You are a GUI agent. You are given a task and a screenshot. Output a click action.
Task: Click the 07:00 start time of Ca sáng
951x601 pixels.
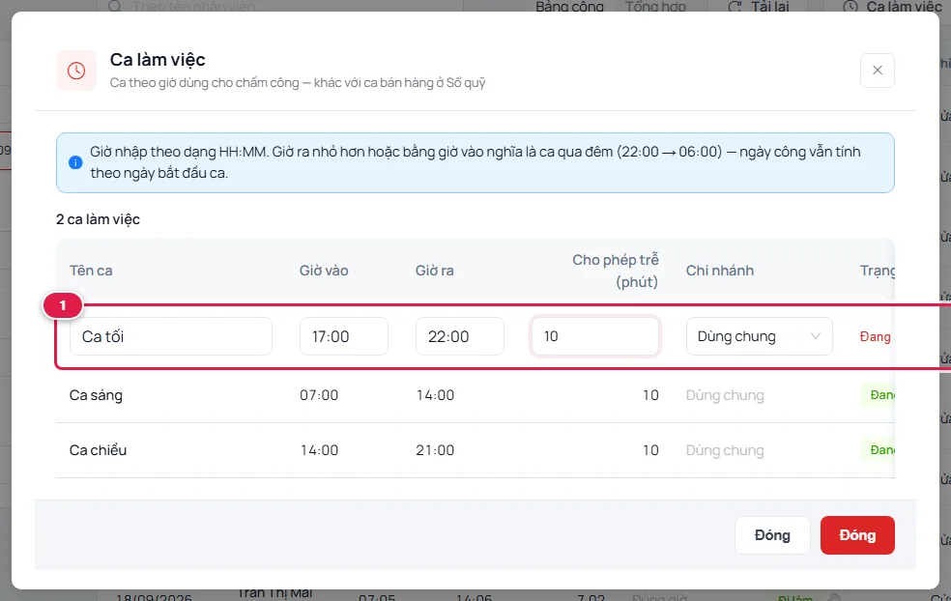[x=319, y=395]
